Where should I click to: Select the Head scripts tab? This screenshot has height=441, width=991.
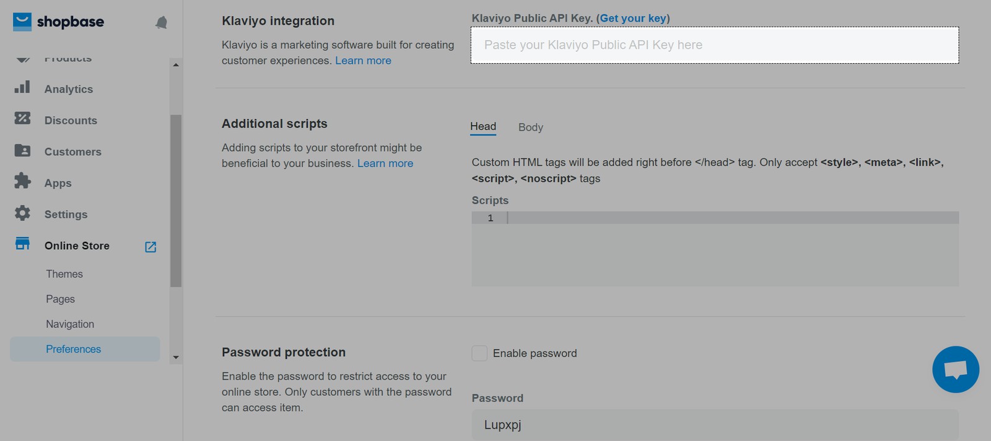482,127
